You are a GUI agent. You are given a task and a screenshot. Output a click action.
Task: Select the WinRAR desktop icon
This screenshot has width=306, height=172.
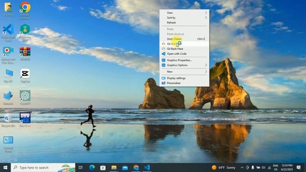click(x=25, y=54)
